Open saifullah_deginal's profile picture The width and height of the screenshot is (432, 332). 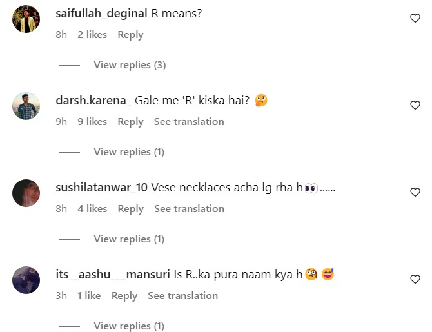point(26,19)
